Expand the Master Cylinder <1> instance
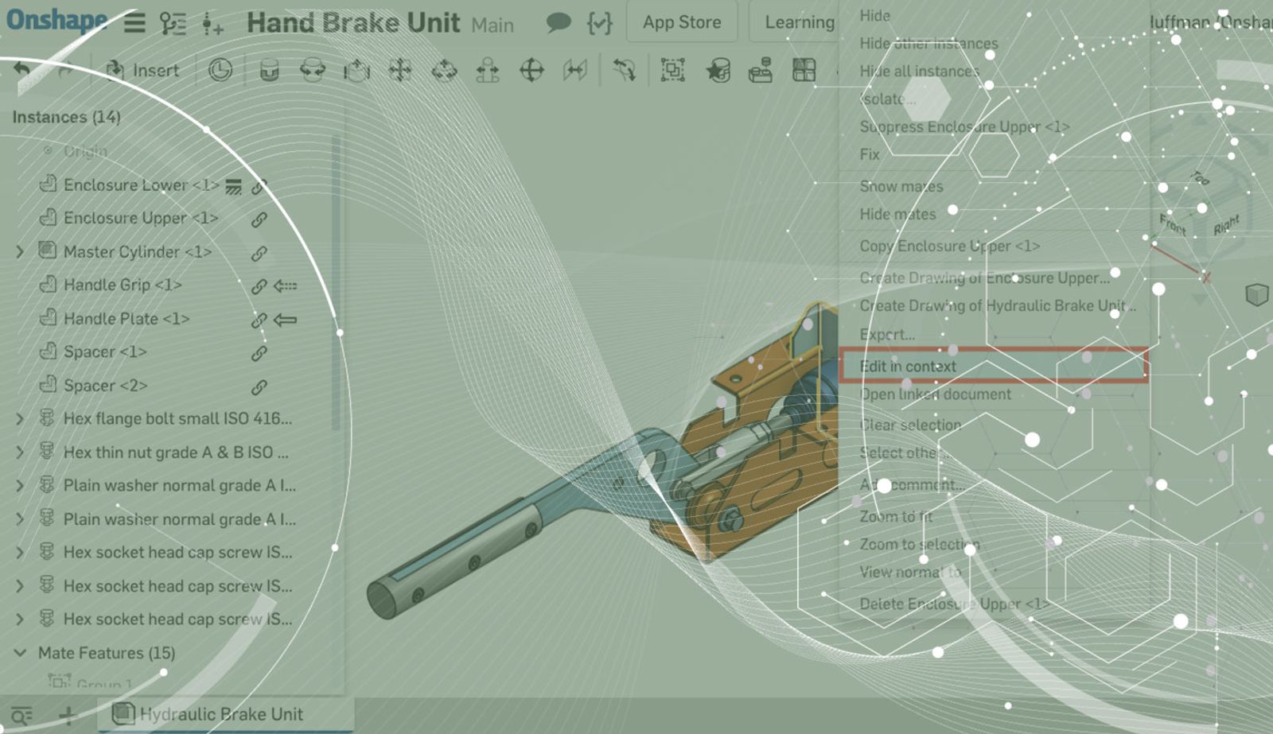The image size is (1273, 734). click(x=20, y=252)
